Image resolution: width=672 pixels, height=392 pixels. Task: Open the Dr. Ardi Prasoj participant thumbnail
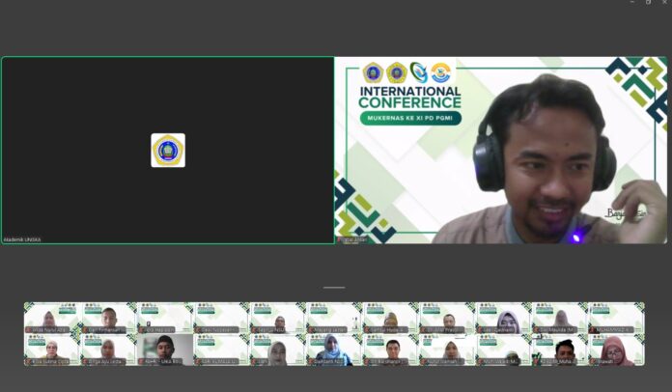pos(447,318)
